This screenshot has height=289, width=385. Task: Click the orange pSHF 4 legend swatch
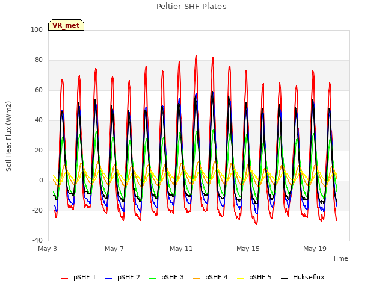click(x=197, y=278)
